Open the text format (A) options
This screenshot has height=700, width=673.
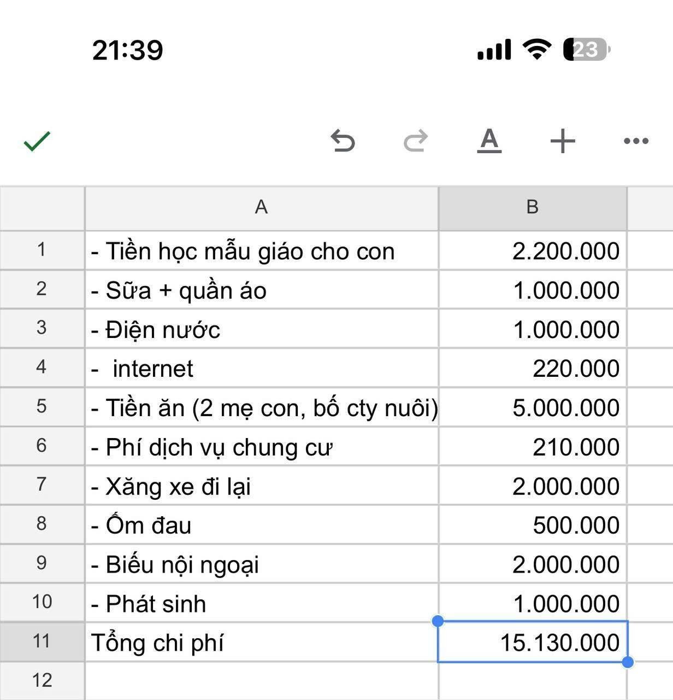point(489,141)
